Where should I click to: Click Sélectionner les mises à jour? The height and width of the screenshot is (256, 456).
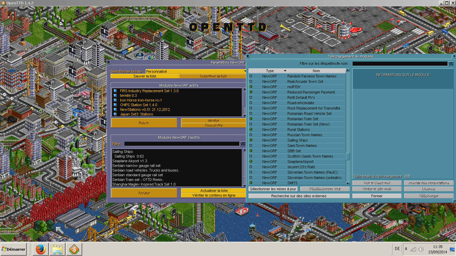click(273, 189)
